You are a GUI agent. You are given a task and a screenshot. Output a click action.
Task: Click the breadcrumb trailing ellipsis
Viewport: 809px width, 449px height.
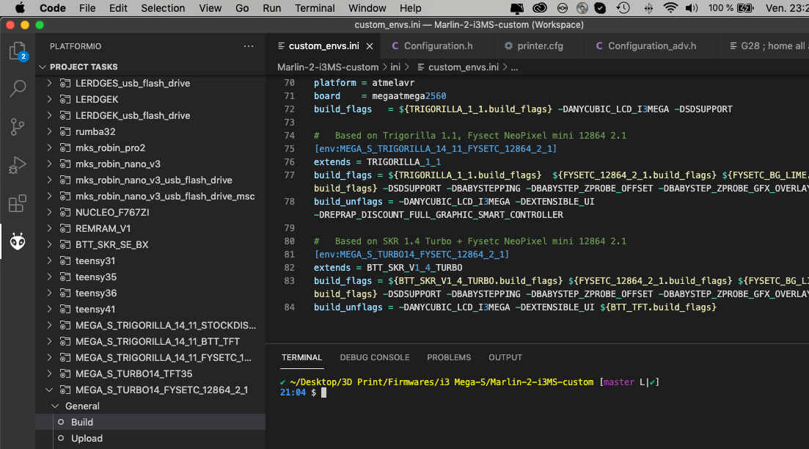[514, 67]
